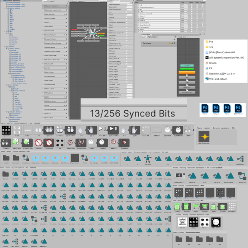Toggle Default checkbox for DE-Dynamic expressions on
This screenshot has height=248, width=248.
pos(192,7)
